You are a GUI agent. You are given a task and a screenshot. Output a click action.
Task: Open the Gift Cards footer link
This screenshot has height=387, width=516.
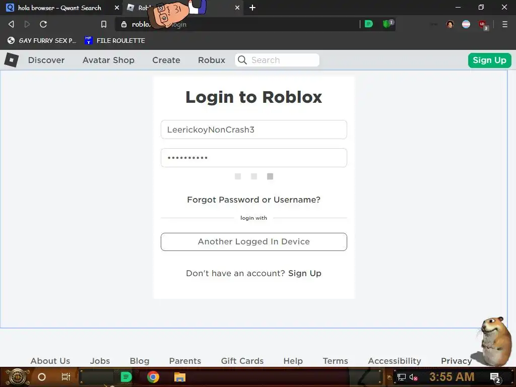tap(242, 361)
